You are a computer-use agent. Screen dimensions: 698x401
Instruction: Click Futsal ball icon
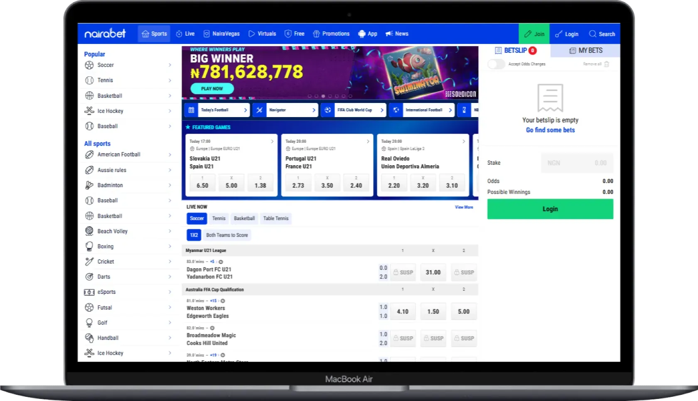[89, 307]
